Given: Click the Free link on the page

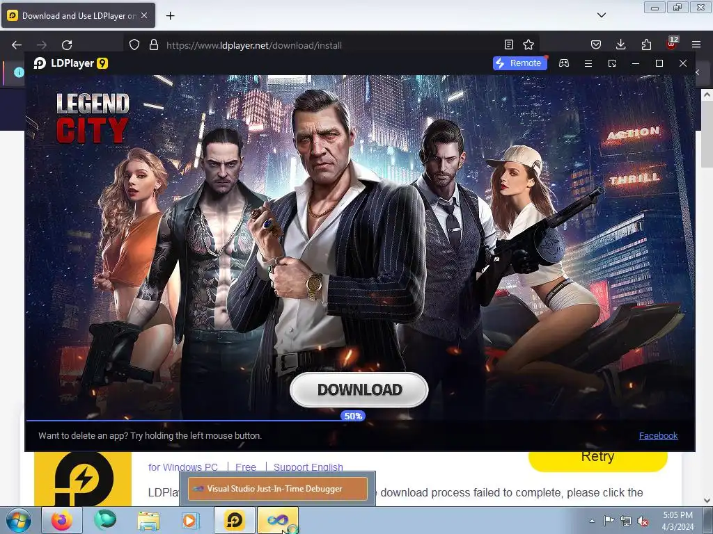Looking at the screenshot, I should [x=246, y=467].
